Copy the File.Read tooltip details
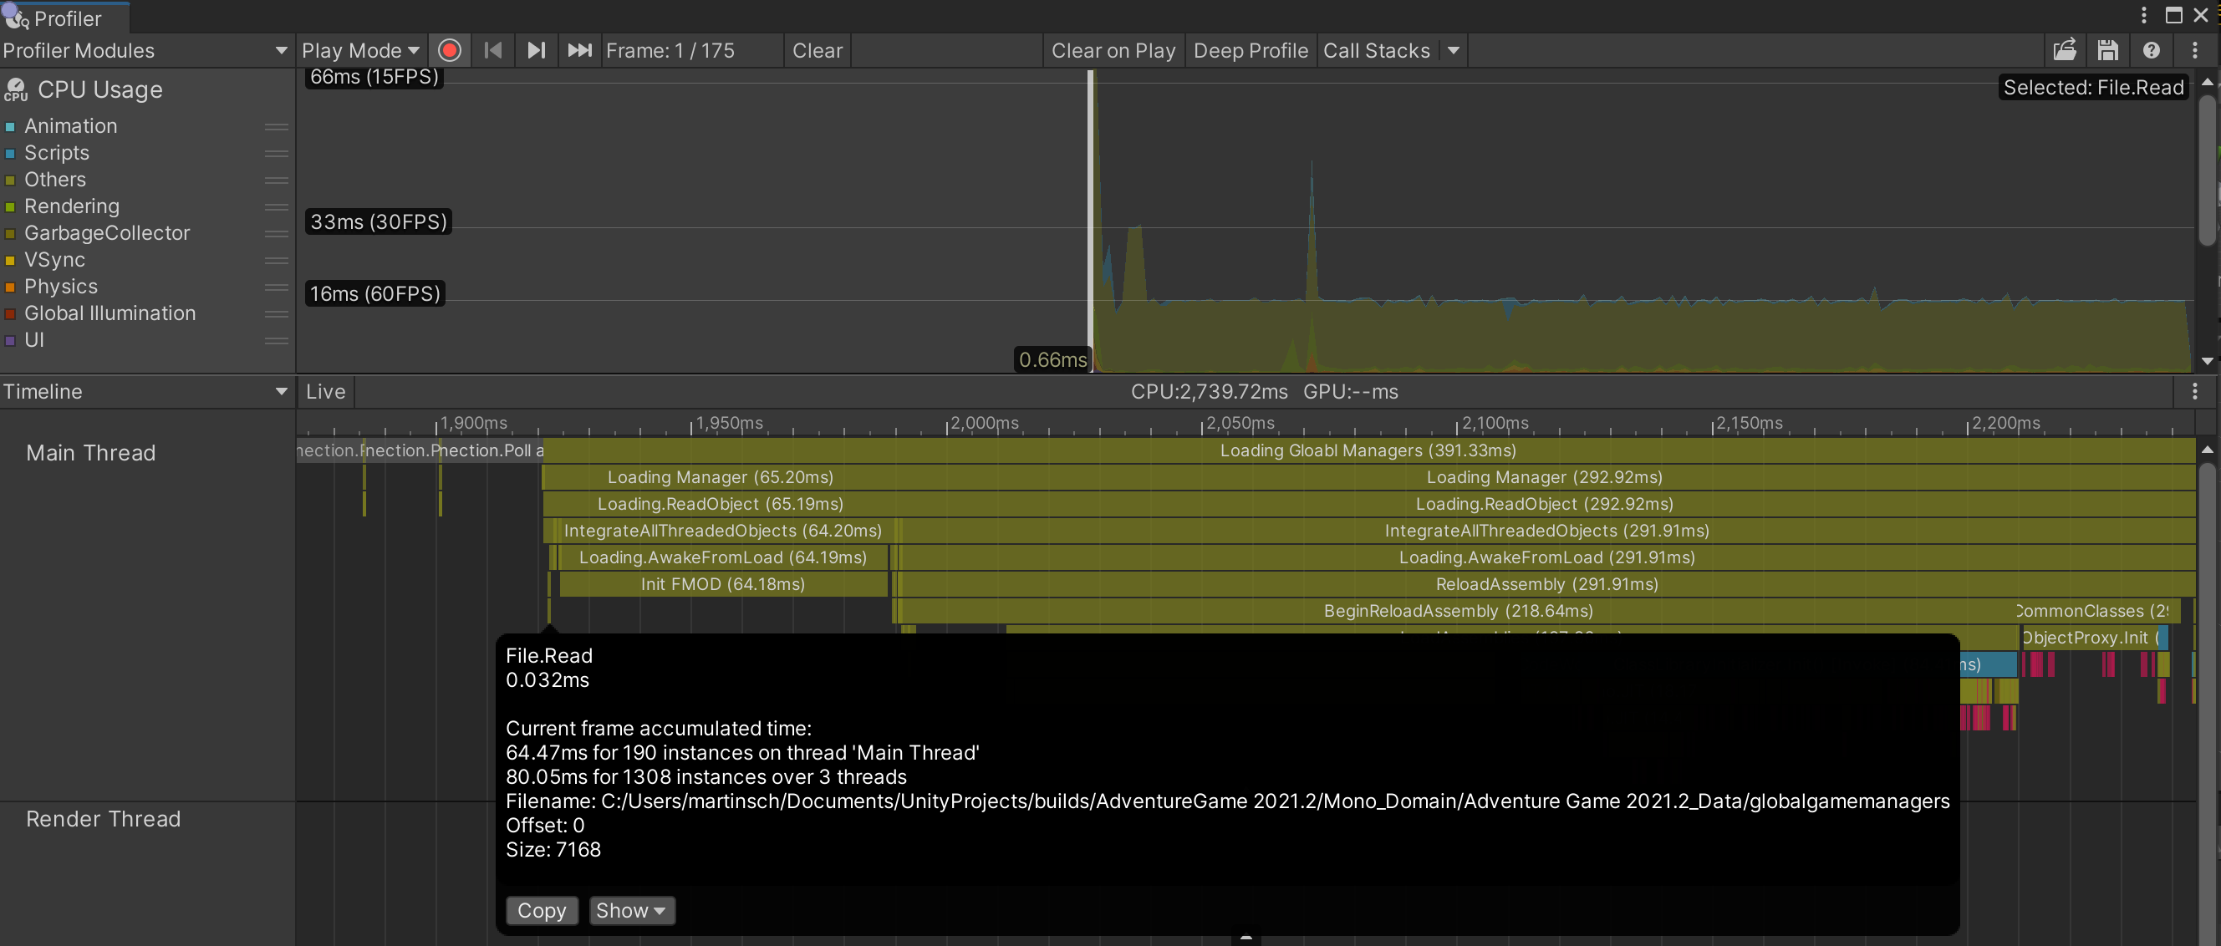 [x=542, y=911]
